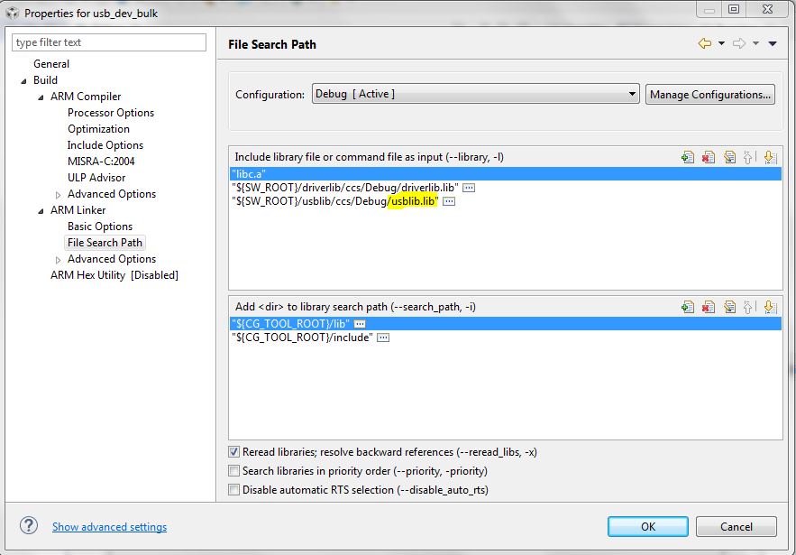The width and height of the screenshot is (796, 555).
Task: Click the type filter text field
Action: coord(109,42)
